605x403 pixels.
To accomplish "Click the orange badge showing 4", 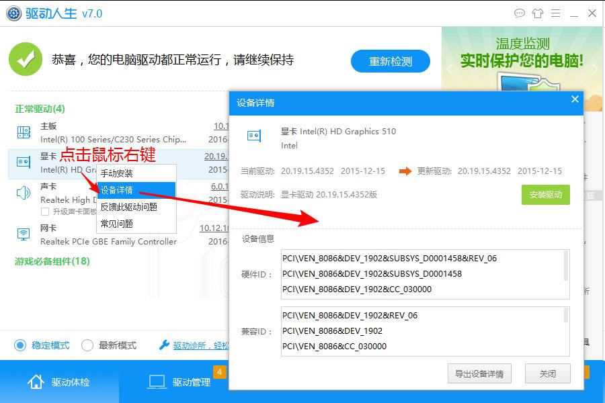I will coord(219,372).
